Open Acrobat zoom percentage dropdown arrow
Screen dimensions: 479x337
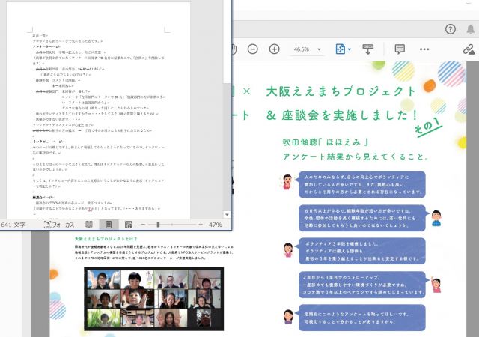320,49
